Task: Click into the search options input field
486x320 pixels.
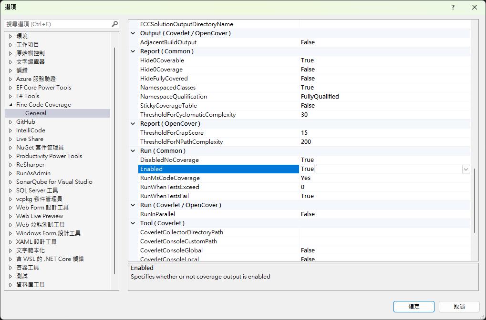Action: click(x=57, y=24)
